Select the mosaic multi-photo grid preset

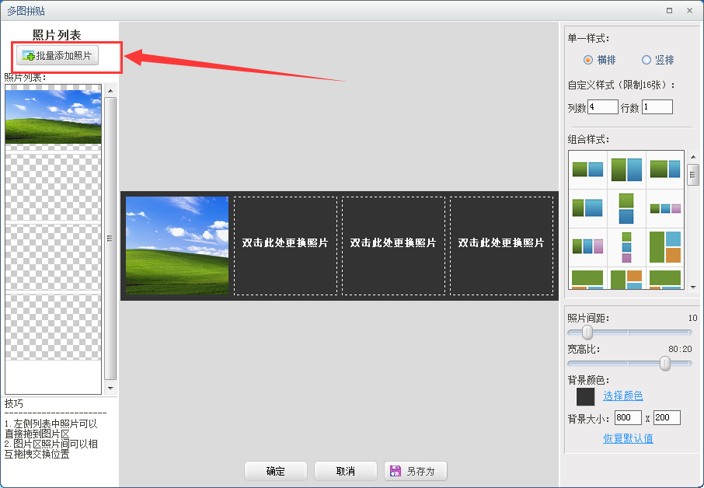coord(629,280)
